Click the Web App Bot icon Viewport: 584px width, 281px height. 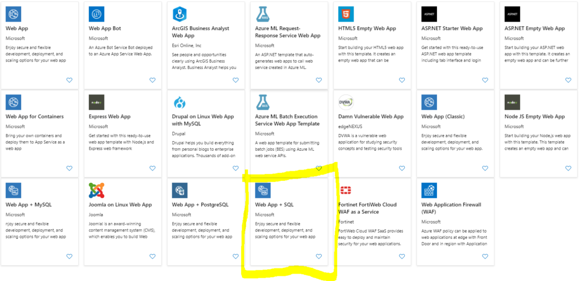pos(96,14)
